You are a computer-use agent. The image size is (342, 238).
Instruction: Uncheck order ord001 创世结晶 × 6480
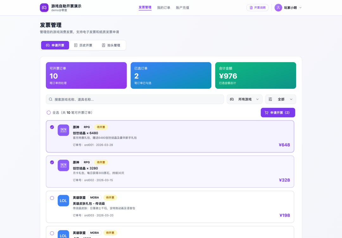click(x=52, y=127)
